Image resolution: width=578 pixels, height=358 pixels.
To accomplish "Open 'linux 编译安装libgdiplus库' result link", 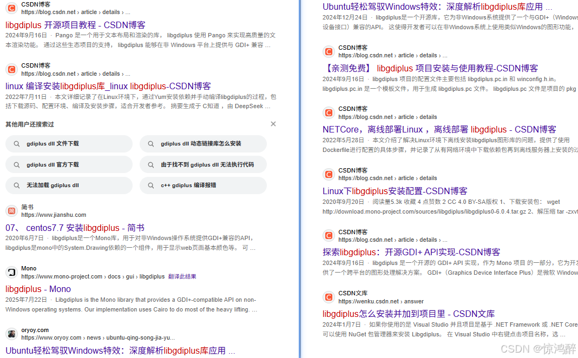I will [108, 86].
